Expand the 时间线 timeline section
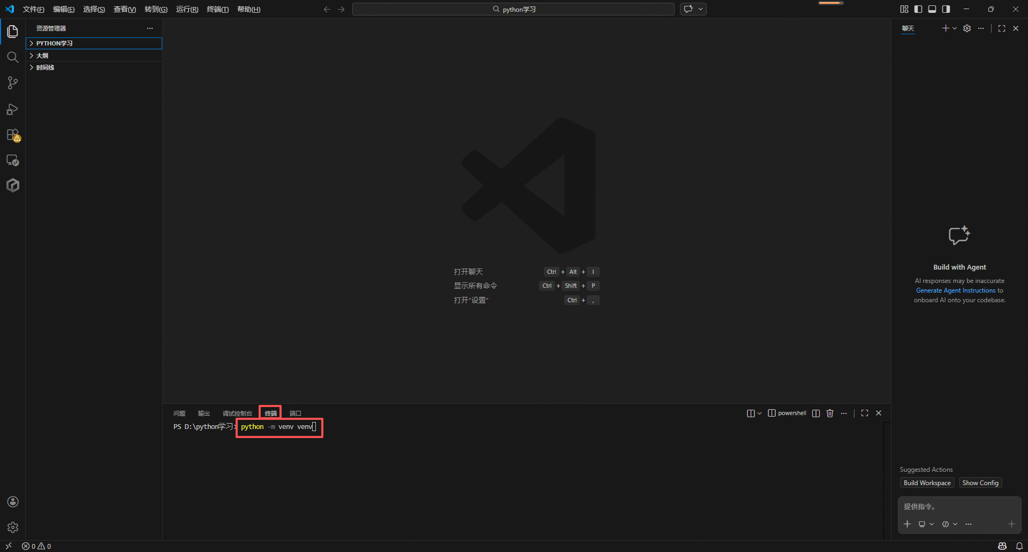The height and width of the screenshot is (552, 1028). point(94,67)
